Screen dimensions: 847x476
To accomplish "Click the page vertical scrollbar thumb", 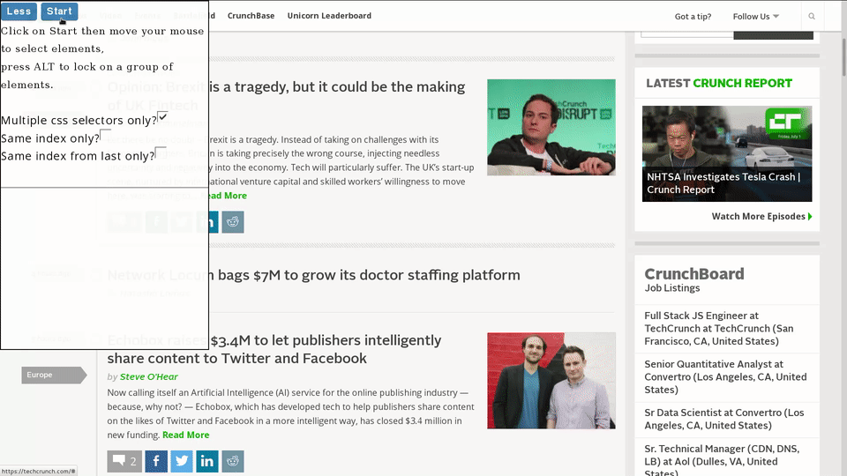I will point(843,56).
